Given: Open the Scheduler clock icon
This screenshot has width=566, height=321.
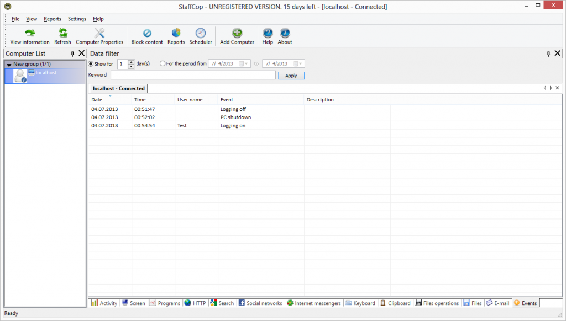Looking at the screenshot, I should coord(201,33).
